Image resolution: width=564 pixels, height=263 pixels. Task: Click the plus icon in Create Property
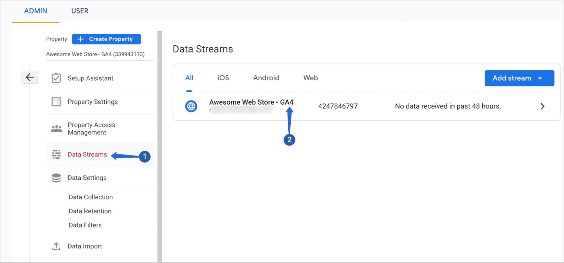pos(81,39)
